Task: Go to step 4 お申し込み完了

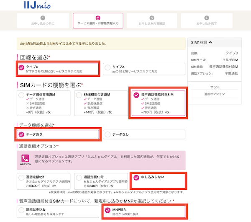Action: 207,21
